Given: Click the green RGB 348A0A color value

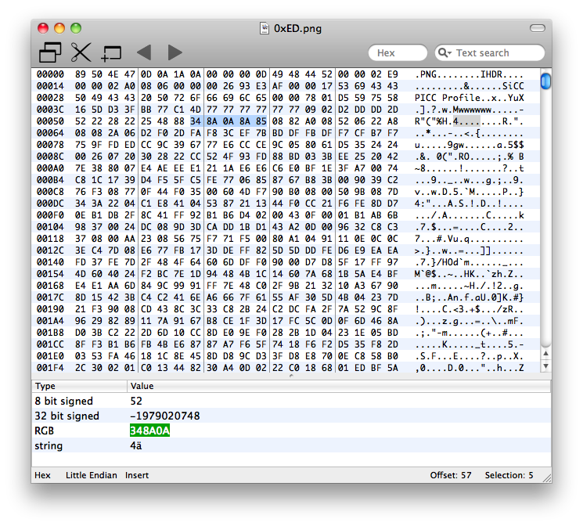Looking at the screenshot, I should [x=150, y=431].
